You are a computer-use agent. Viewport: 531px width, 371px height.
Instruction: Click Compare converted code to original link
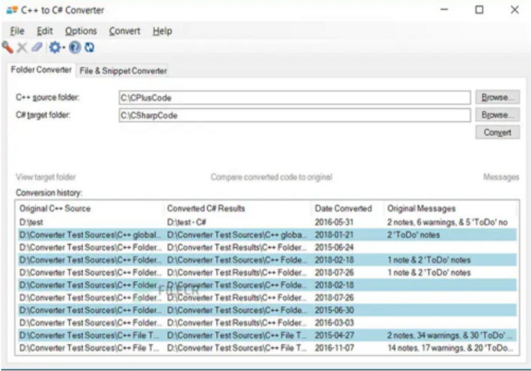pyautogui.click(x=271, y=177)
